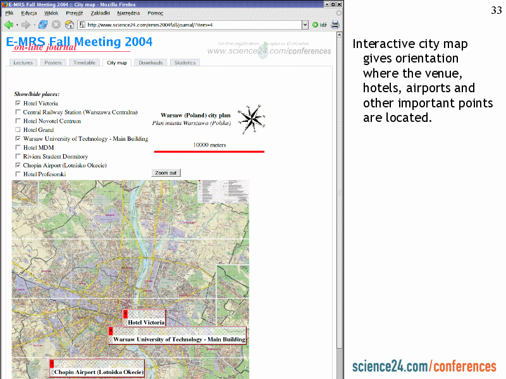Go to the Home page icon
This screenshot has width=506, height=379.
point(70,25)
